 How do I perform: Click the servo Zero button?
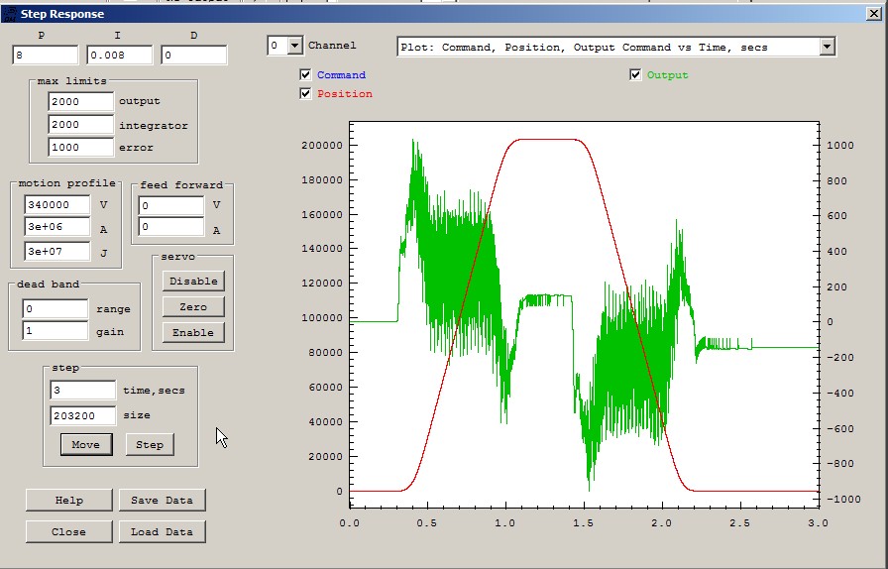pos(193,307)
